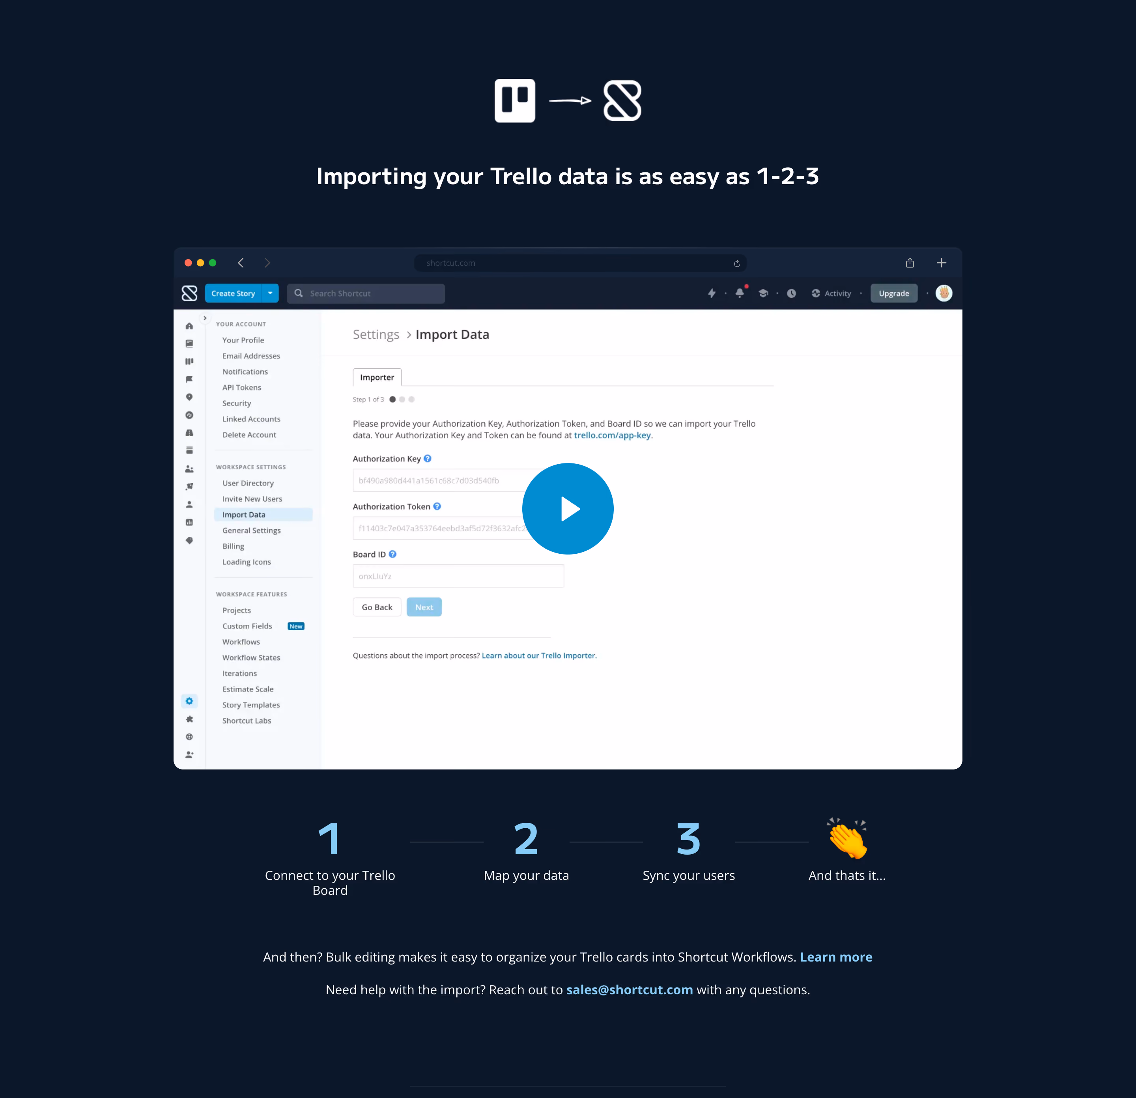Viewport: 1136px width, 1098px height.
Task: Click the Next button
Action: [x=424, y=607]
